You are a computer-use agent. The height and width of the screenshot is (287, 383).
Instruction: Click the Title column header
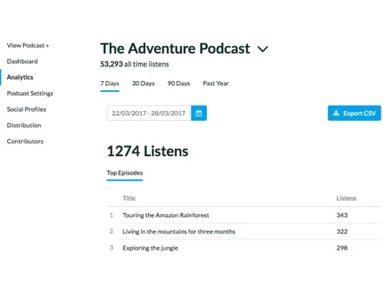coord(129,198)
